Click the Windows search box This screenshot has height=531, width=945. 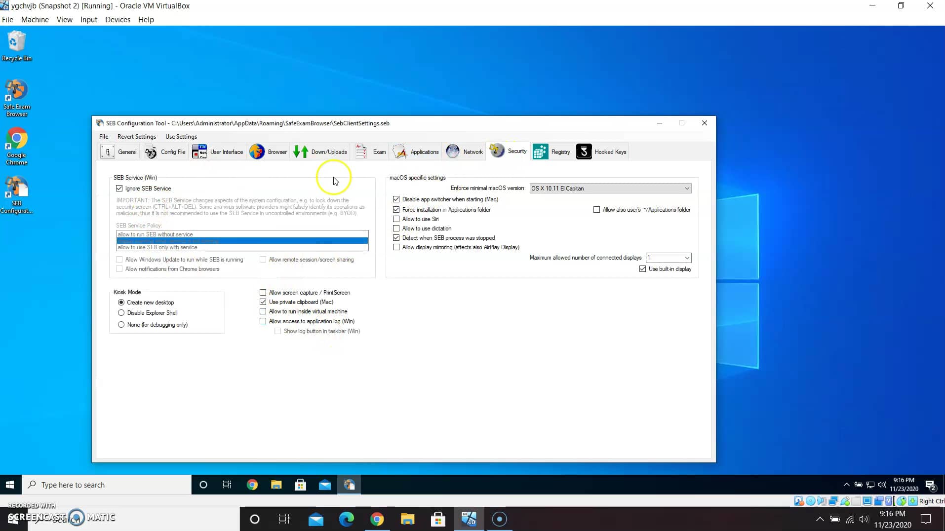[x=107, y=485]
